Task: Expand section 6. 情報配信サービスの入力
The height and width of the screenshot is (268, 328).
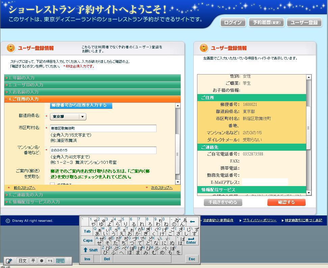Action: tap(92, 202)
